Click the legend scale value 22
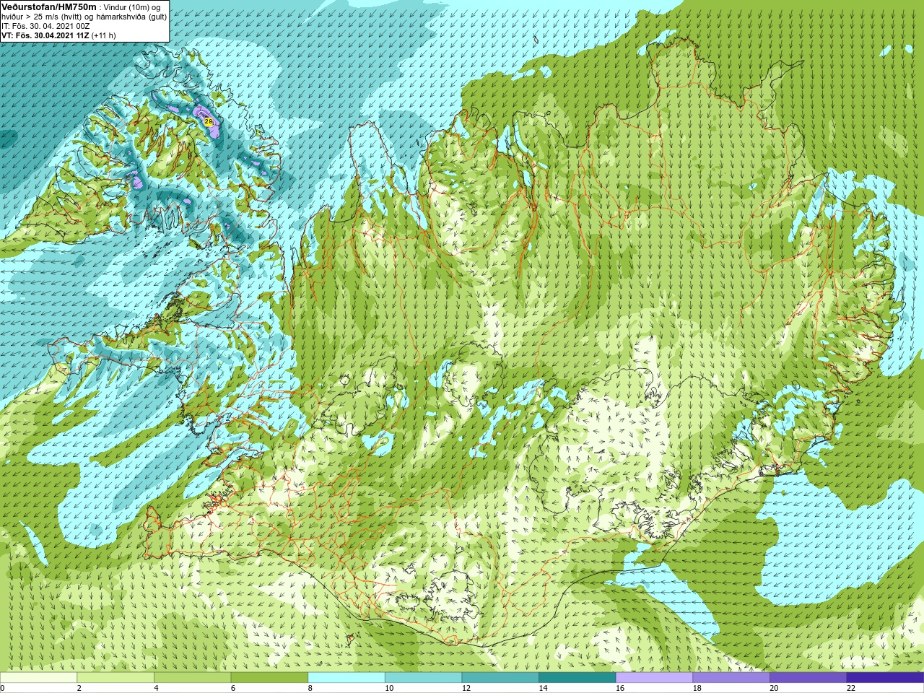This screenshot has width=924, height=693. point(850,688)
